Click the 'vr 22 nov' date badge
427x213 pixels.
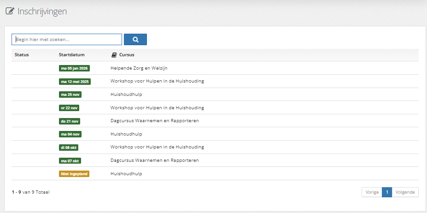[x=69, y=108]
